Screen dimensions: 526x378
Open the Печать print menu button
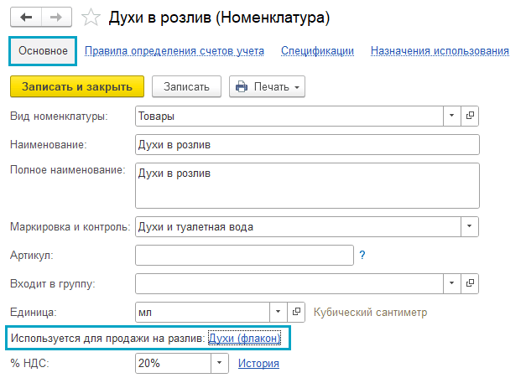point(267,86)
